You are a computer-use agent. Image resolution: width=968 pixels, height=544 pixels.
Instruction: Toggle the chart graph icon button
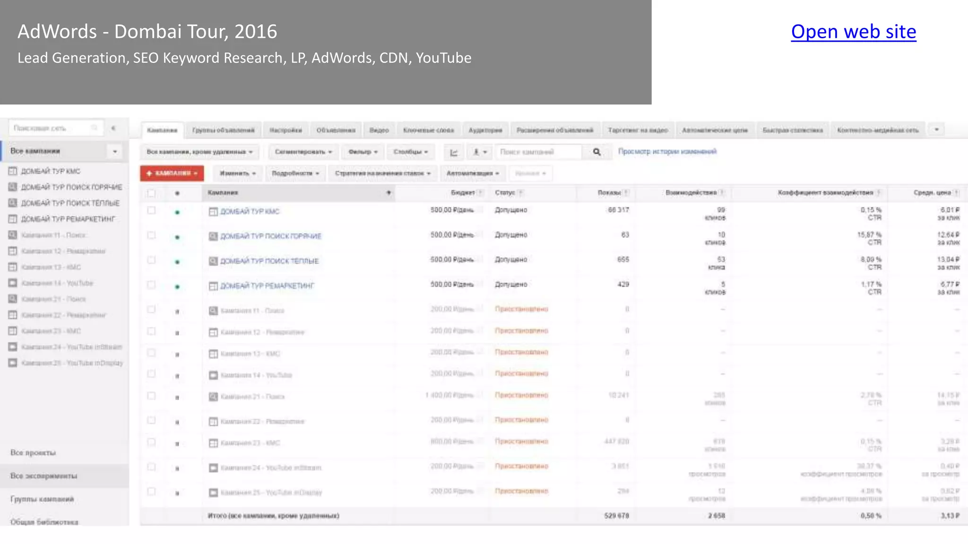[x=454, y=152]
